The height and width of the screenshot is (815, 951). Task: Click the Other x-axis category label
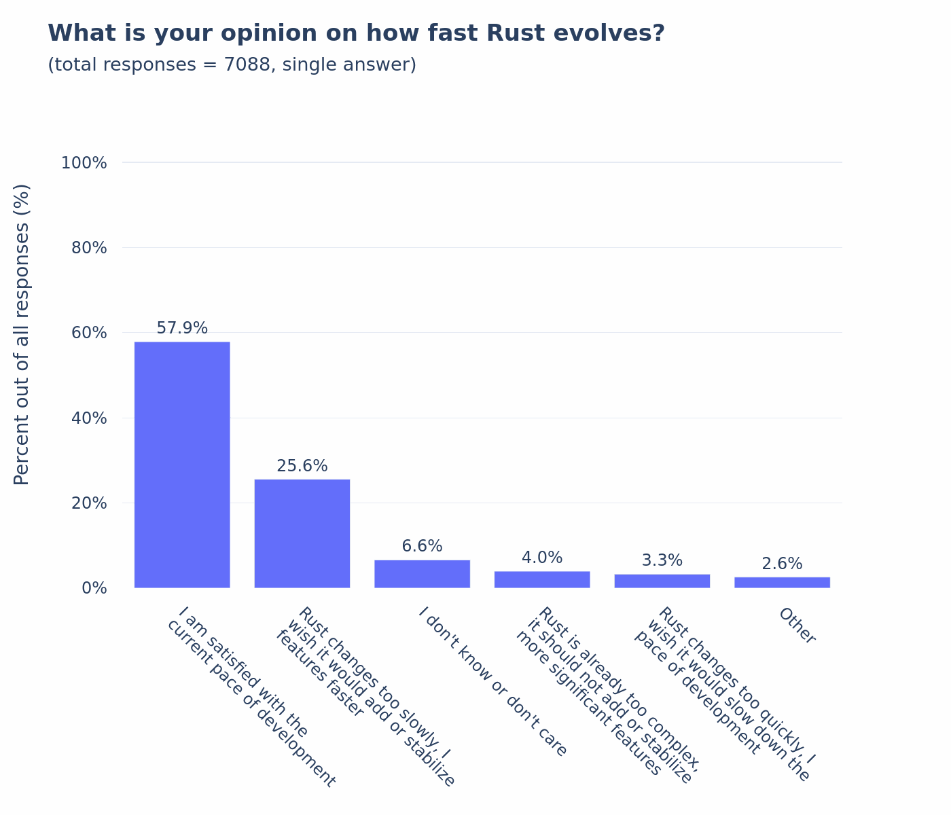(797, 626)
